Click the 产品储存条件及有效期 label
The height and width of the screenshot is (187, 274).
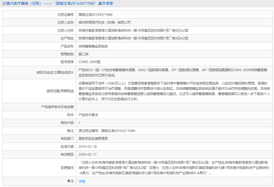click(x=57, y=107)
